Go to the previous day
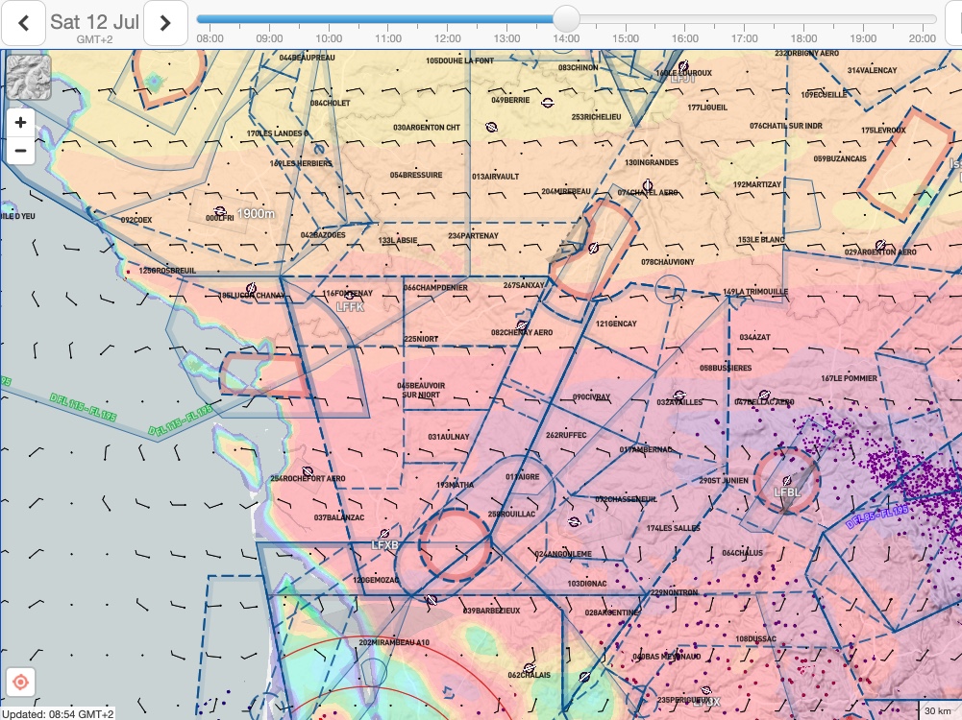The height and width of the screenshot is (720, 962). [x=23, y=23]
